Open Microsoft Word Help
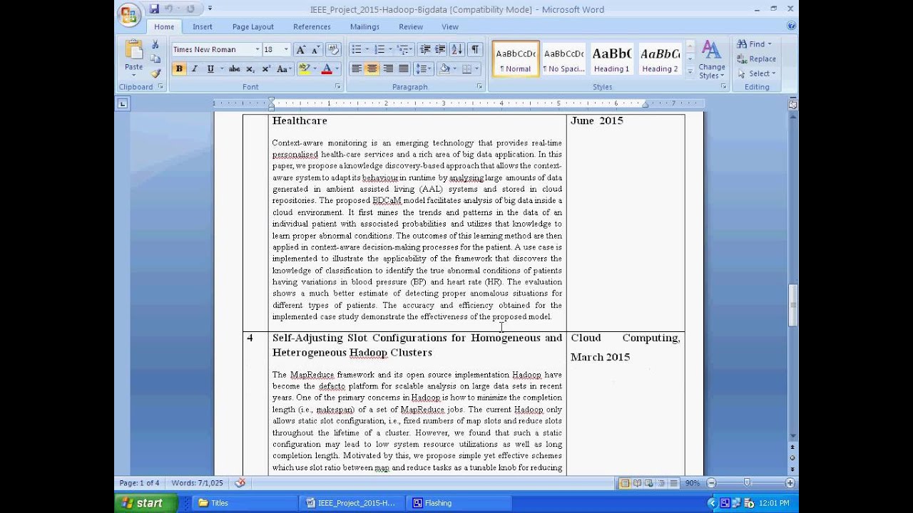The width and height of the screenshot is (913, 513). click(791, 26)
